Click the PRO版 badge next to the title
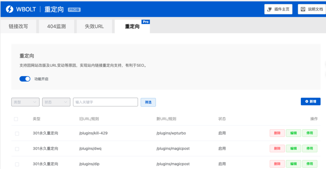The height and width of the screenshot is (169, 326). [74, 10]
